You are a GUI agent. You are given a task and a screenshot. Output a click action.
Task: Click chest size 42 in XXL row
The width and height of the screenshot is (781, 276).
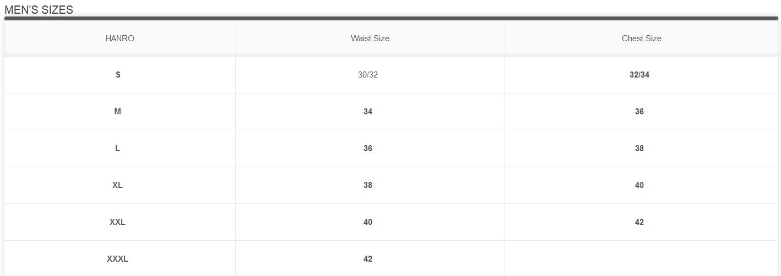639,222
